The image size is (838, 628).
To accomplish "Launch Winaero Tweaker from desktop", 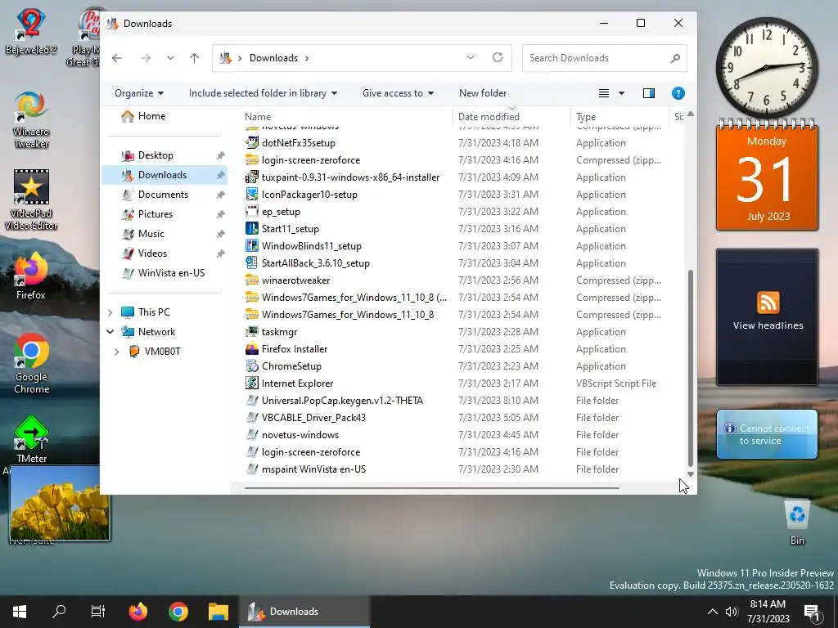I will point(31,120).
